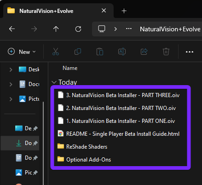Expand the Desktop tree node chevron
Screen dimensions: 202x185
pos(11,69)
